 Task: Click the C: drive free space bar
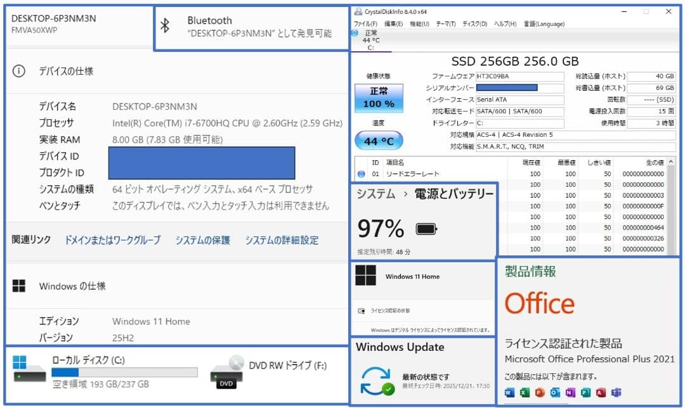(x=125, y=371)
